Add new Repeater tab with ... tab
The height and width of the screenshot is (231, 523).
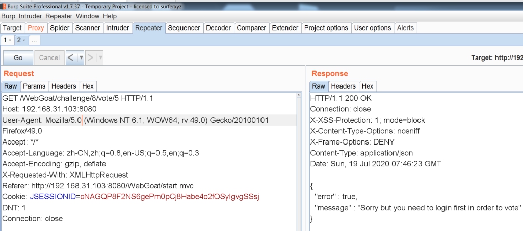(x=34, y=40)
